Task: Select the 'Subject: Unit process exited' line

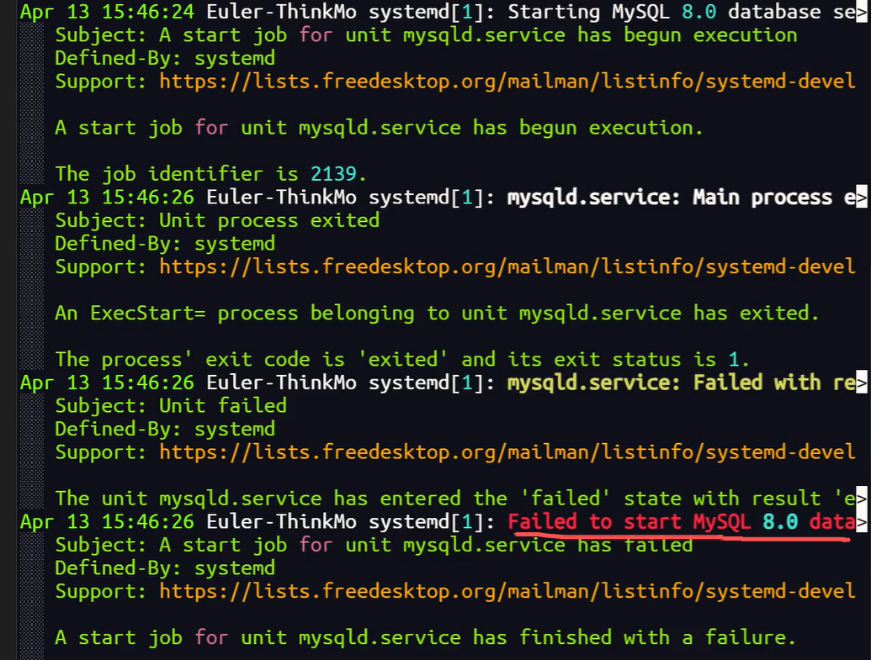Action: pos(217,221)
